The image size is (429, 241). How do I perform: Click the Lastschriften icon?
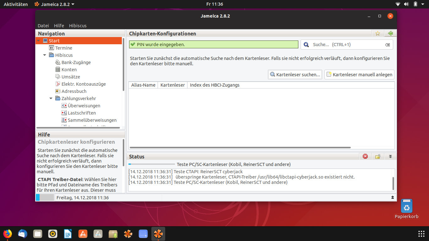[x=64, y=113]
